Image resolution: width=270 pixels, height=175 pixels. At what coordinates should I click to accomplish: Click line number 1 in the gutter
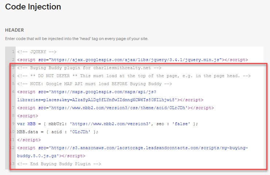(x=13, y=52)
